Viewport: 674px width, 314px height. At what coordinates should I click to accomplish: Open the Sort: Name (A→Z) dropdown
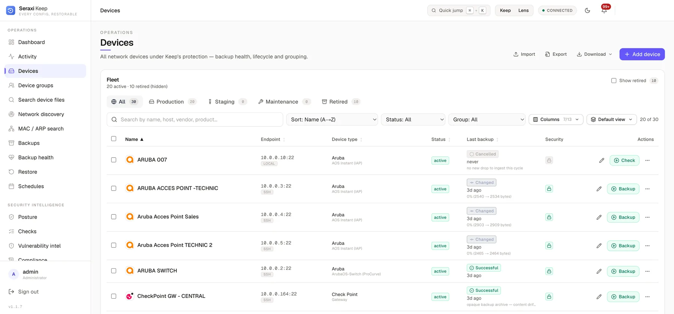click(332, 120)
